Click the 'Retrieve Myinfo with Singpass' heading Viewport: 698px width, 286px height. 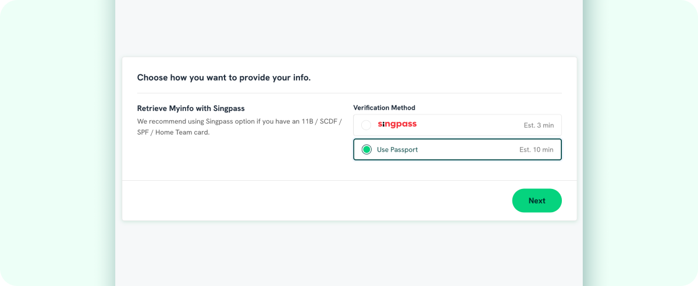[x=191, y=108]
